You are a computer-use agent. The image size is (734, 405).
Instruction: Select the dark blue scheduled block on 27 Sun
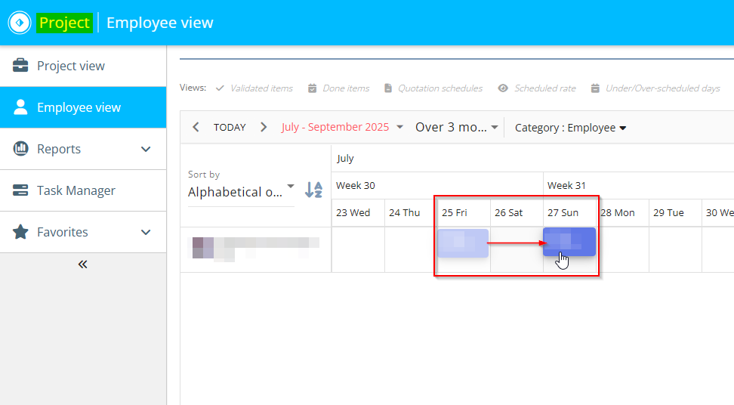pyautogui.click(x=569, y=242)
